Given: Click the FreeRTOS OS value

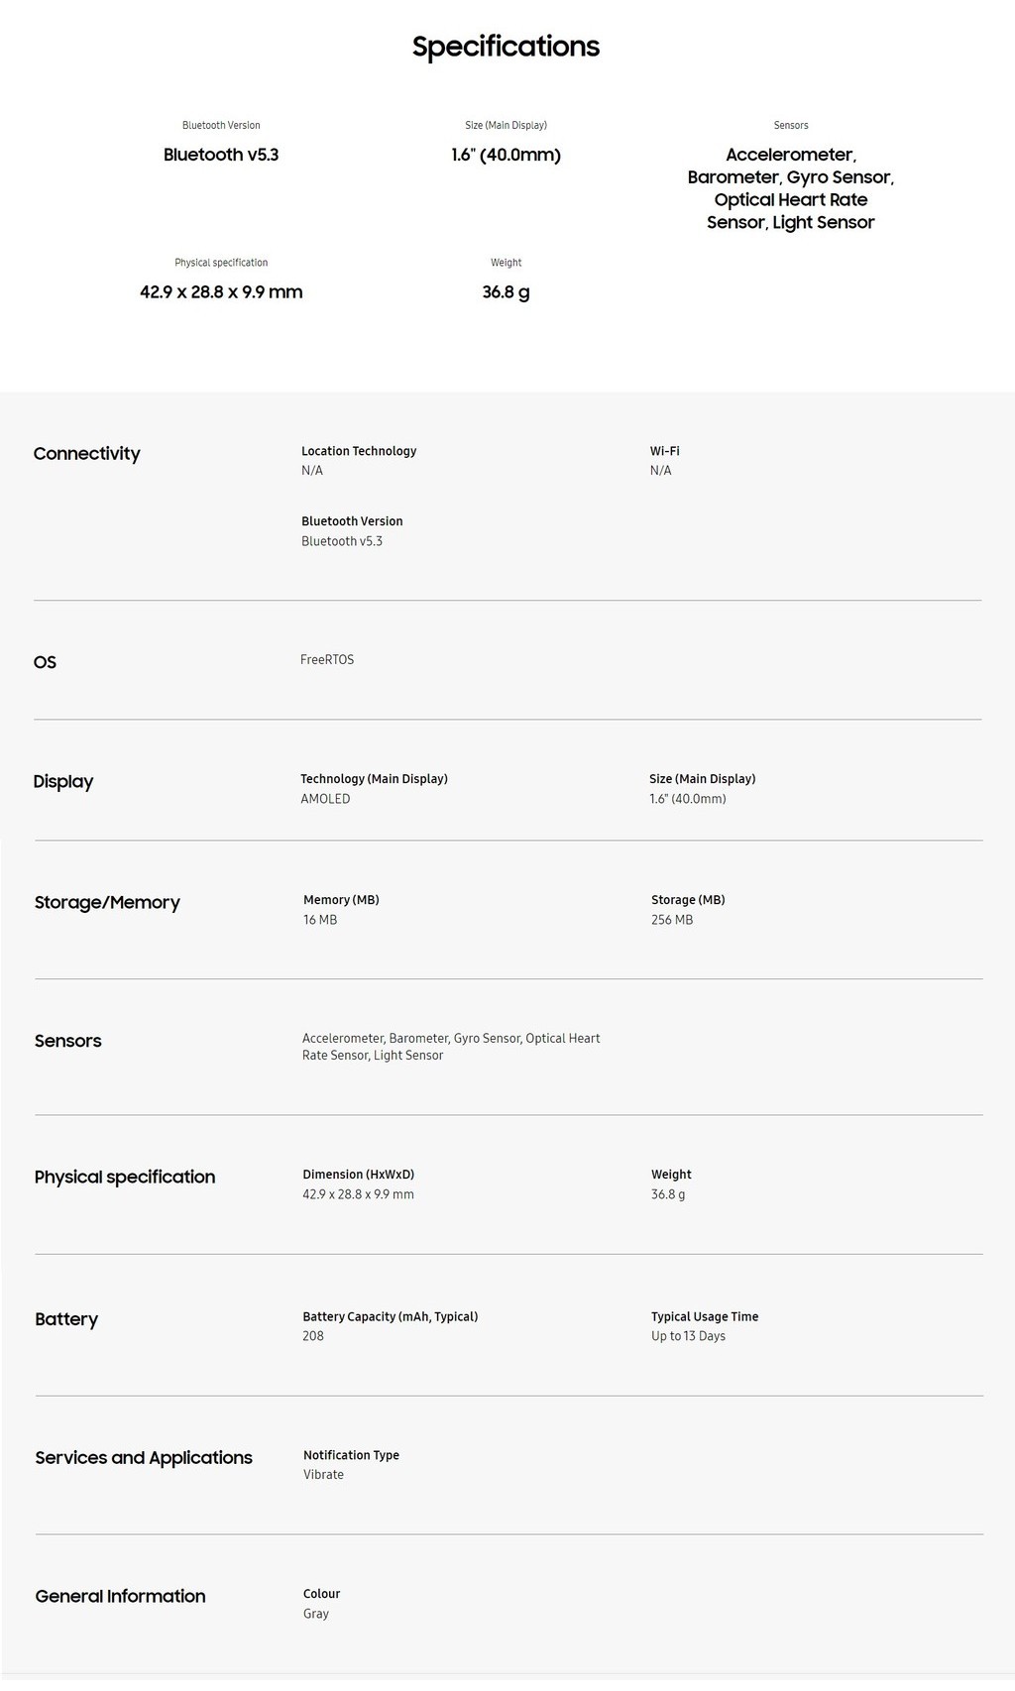Looking at the screenshot, I should tap(327, 660).
